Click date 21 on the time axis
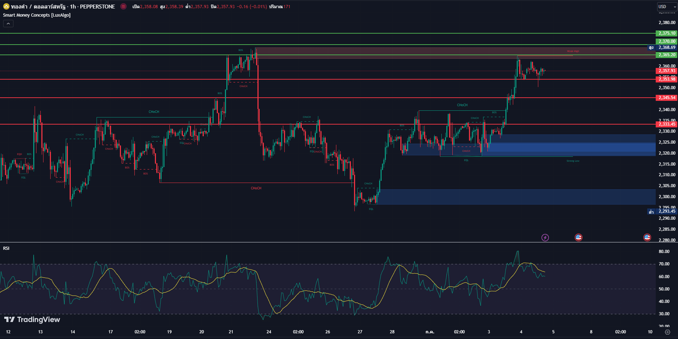 [231, 332]
